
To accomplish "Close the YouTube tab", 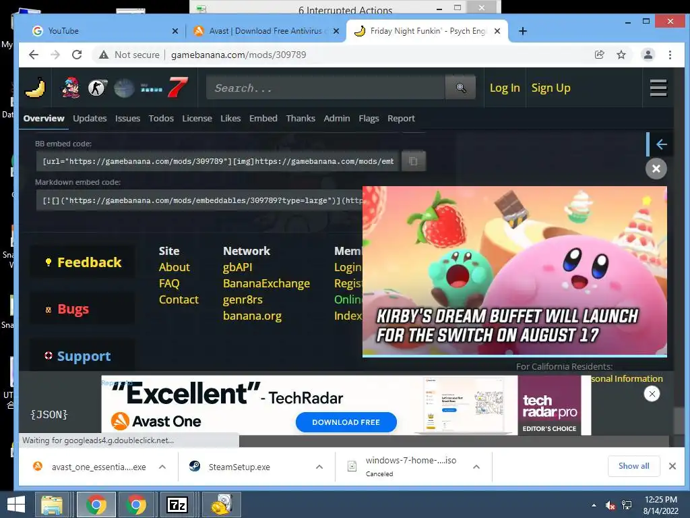I will coord(175,31).
